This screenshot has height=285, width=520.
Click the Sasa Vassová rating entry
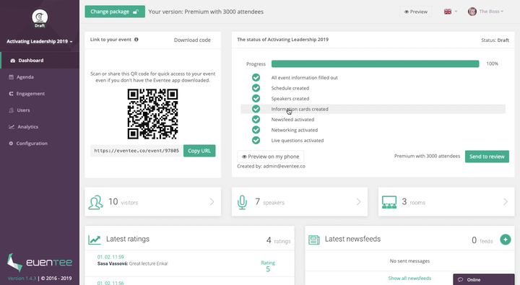(189, 263)
